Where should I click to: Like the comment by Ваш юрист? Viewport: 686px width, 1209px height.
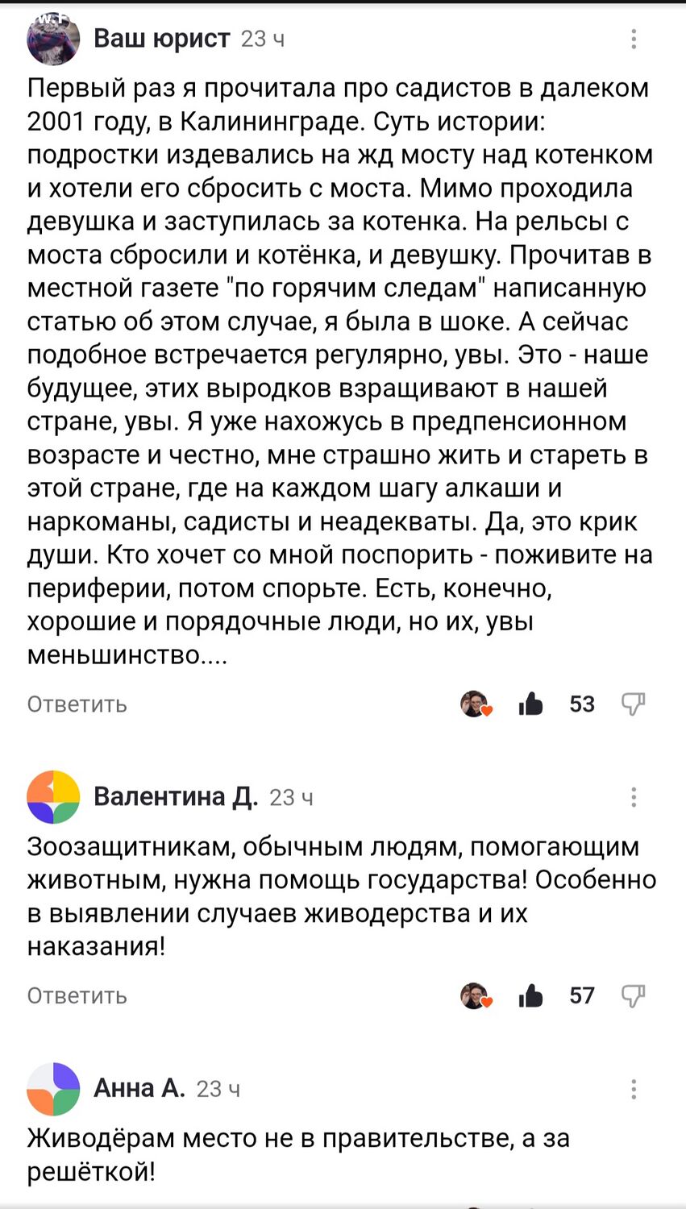[531, 704]
